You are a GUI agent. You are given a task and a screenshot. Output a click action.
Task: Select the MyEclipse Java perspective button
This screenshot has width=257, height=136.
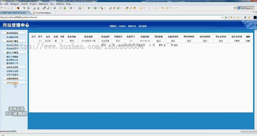[x=246, y=8]
